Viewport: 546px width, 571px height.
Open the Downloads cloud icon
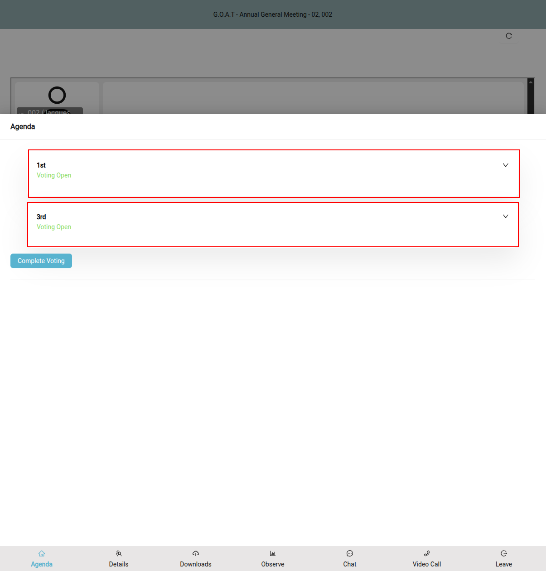pyautogui.click(x=196, y=553)
